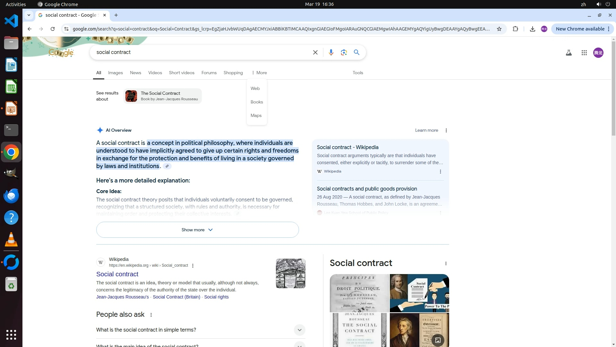Open Chrome downloads icon
This screenshot has width=616, height=347.
click(x=532, y=29)
